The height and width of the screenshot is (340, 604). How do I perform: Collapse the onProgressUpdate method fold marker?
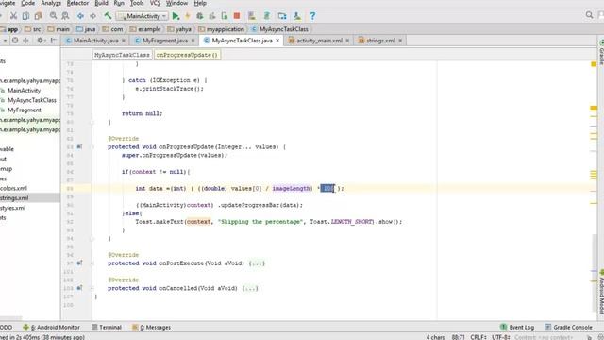click(92, 147)
